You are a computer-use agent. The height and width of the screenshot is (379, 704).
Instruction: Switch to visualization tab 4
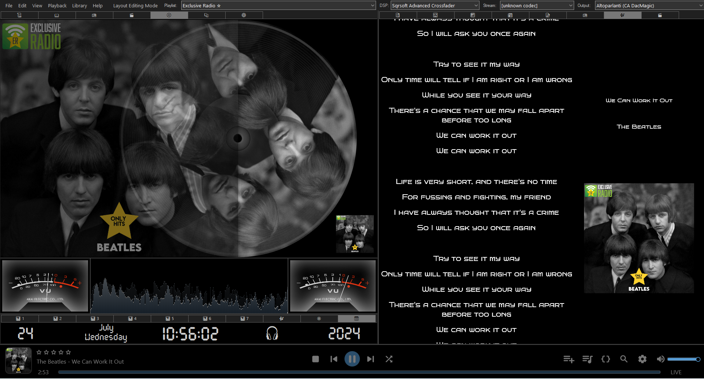point(132,319)
